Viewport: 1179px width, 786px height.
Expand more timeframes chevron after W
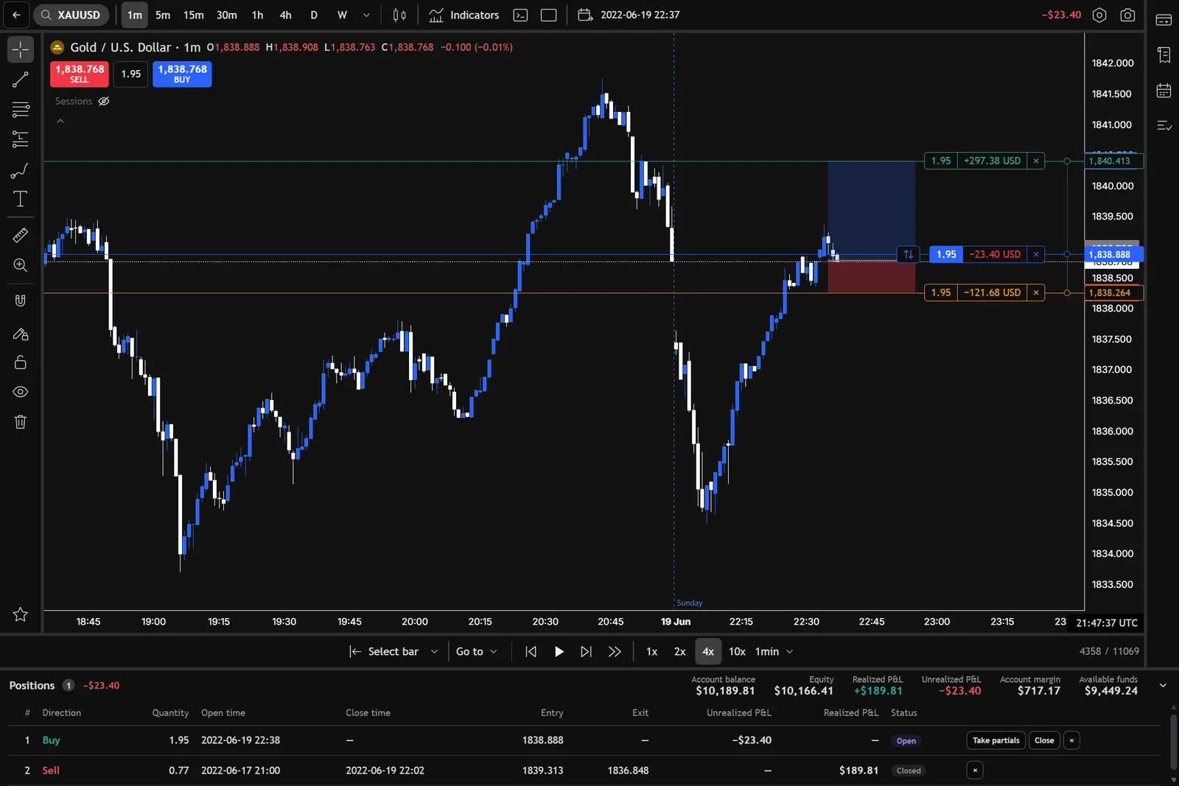(x=366, y=15)
